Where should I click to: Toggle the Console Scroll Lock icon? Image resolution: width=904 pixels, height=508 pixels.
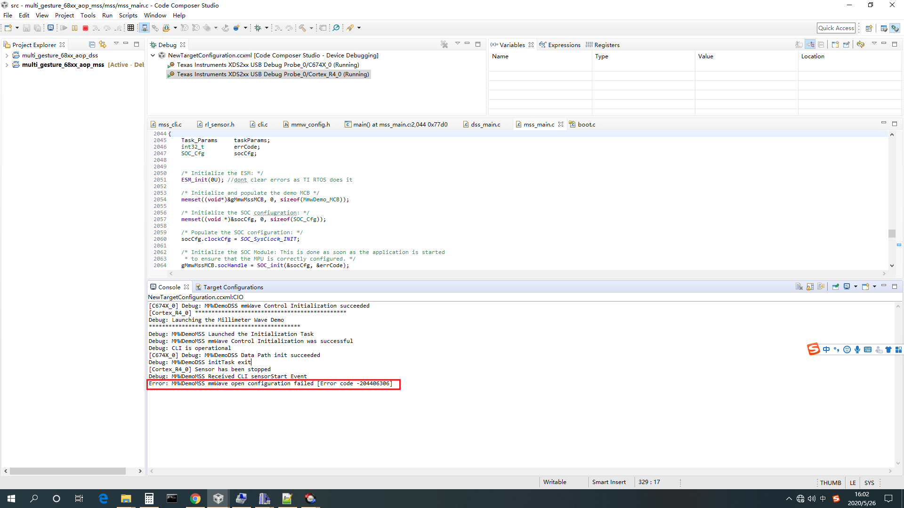point(810,286)
